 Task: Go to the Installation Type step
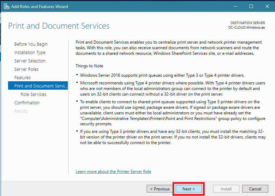(x=30, y=53)
